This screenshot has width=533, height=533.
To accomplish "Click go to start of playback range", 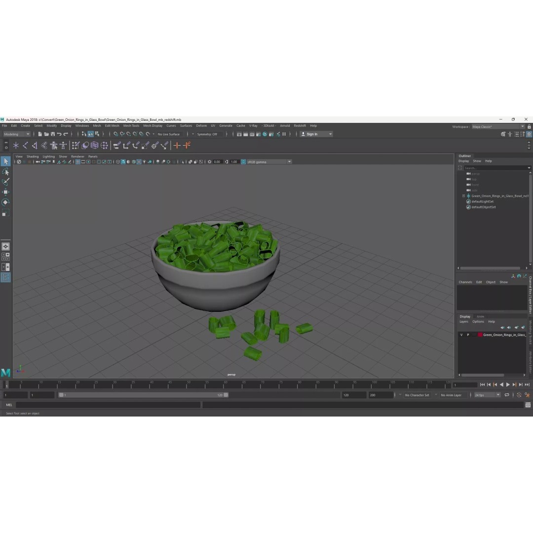I will 482,385.
